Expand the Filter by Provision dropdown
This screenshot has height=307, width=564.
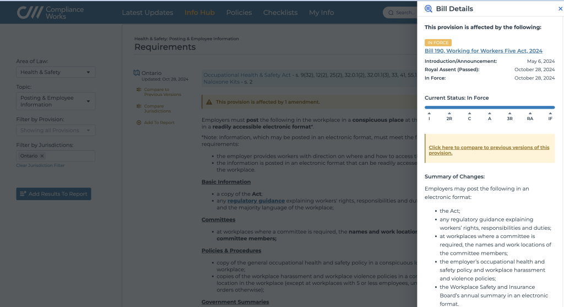click(x=56, y=130)
